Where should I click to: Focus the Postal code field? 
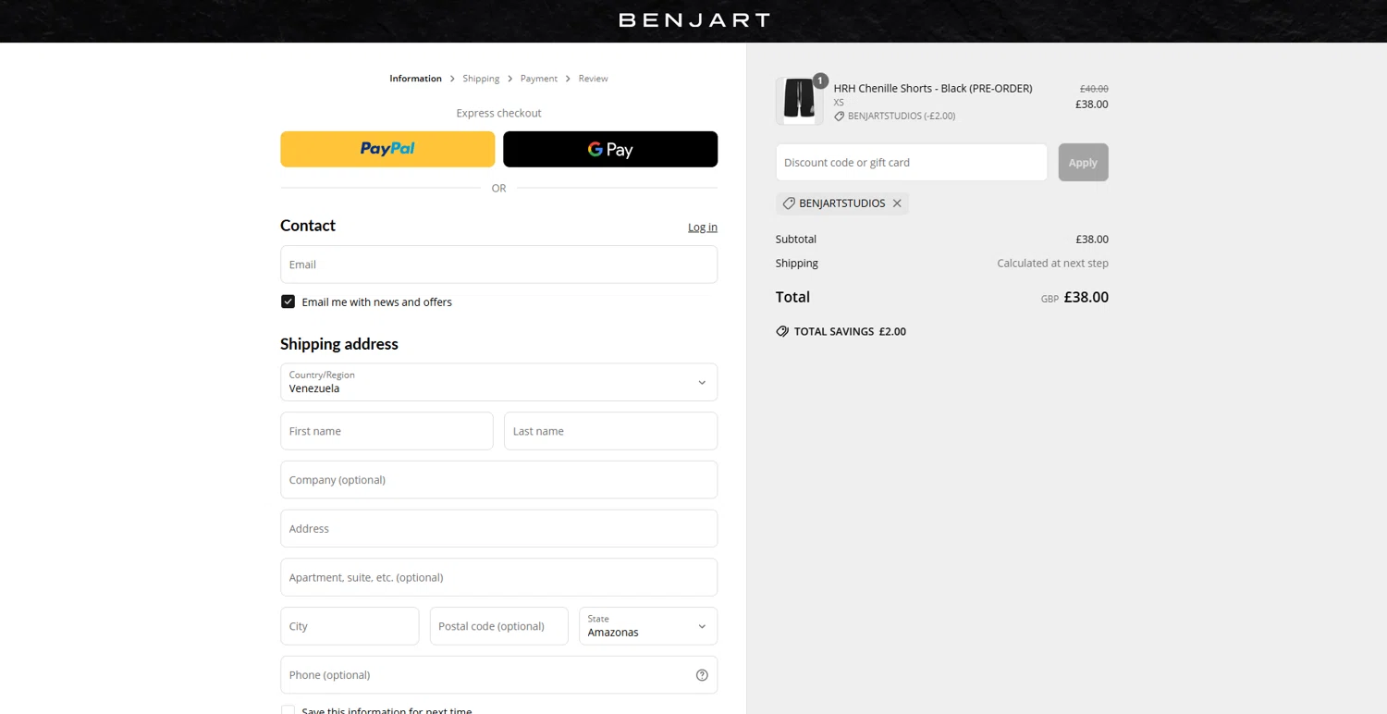click(498, 626)
